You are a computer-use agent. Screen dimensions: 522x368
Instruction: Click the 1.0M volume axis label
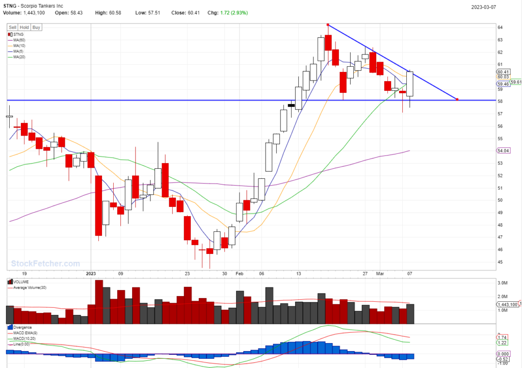point(502,310)
